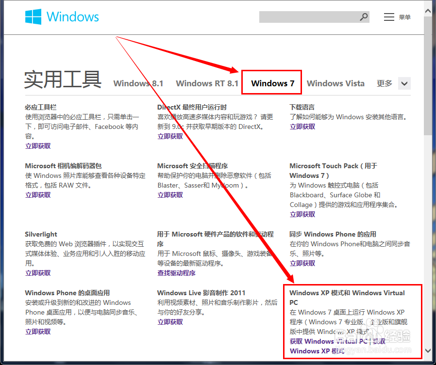Viewport: 436px width, 365px height.
Task: Click the 菜单 label in header
Action: pyautogui.click(x=404, y=17)
